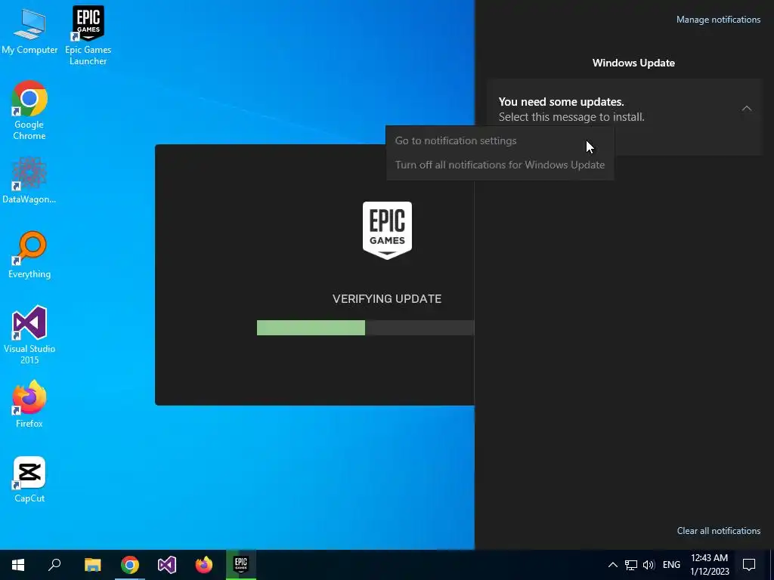Open taskbar search magnifier
774x580 pixels.
[54, 565]
